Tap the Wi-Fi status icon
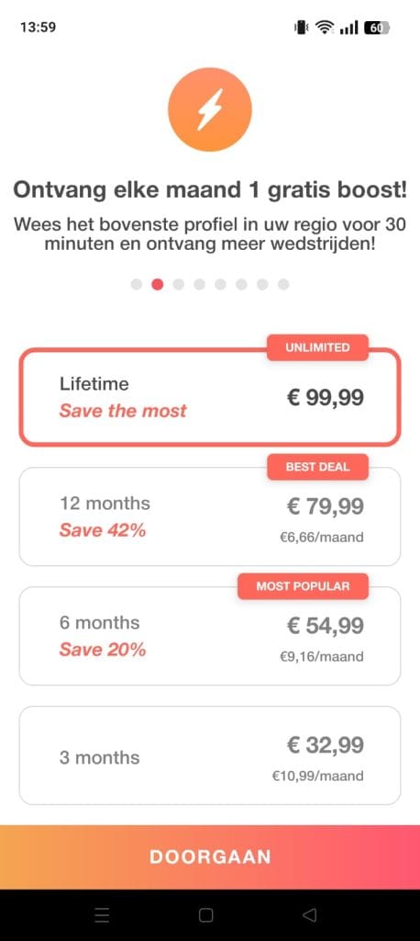The width and height of the screenshot is (420, 941). coord(325,28)
